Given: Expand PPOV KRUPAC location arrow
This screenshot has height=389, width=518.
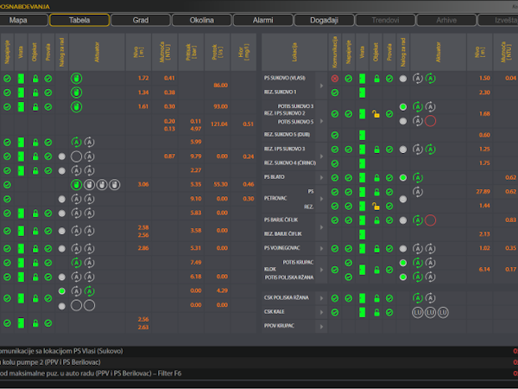Looking at the screenshot, I should 321,327.
